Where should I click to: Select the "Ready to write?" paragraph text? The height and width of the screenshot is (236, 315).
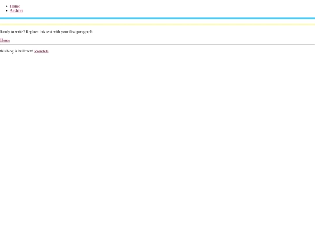click(x=47, y=32)
